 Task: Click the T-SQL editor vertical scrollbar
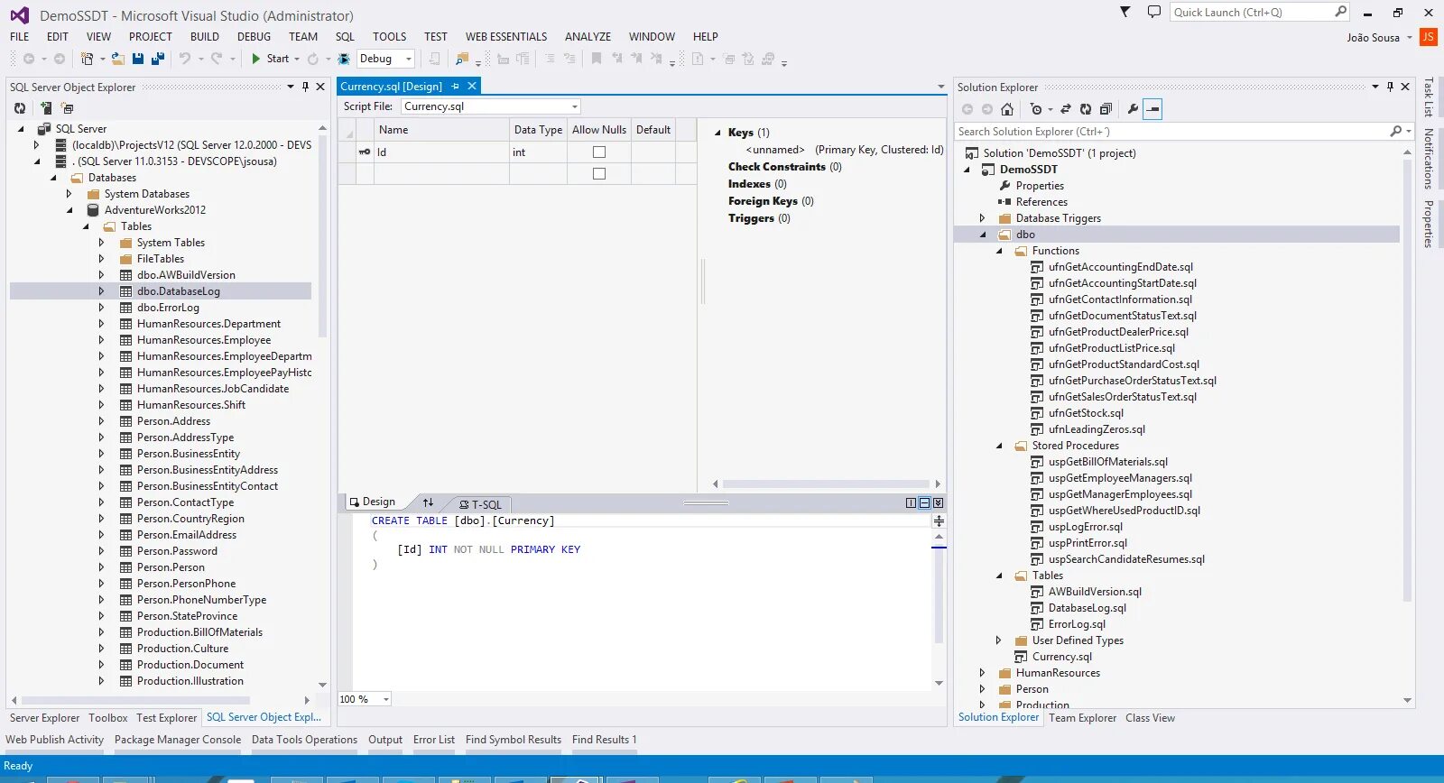(x=939, y=594)
